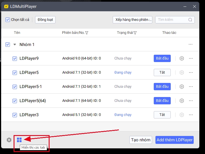
Task: Click Add thêm LDPlayer button
Action: pos(174,140)
